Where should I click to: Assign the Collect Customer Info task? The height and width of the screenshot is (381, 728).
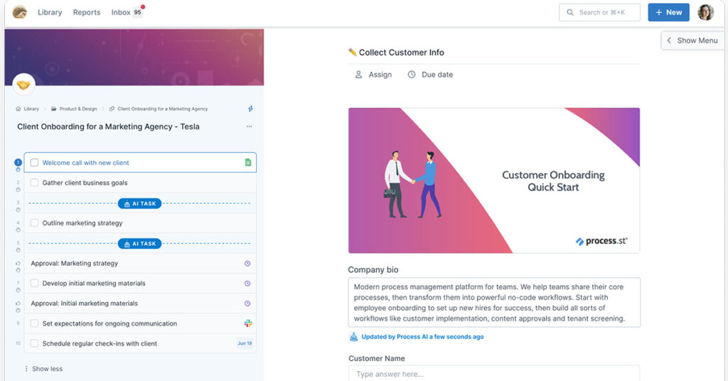pyautogui.click(x=374, y=75)
